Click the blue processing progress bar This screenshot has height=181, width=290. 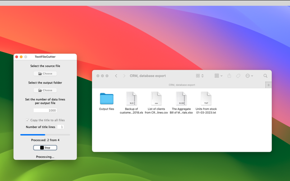(45, 135)
